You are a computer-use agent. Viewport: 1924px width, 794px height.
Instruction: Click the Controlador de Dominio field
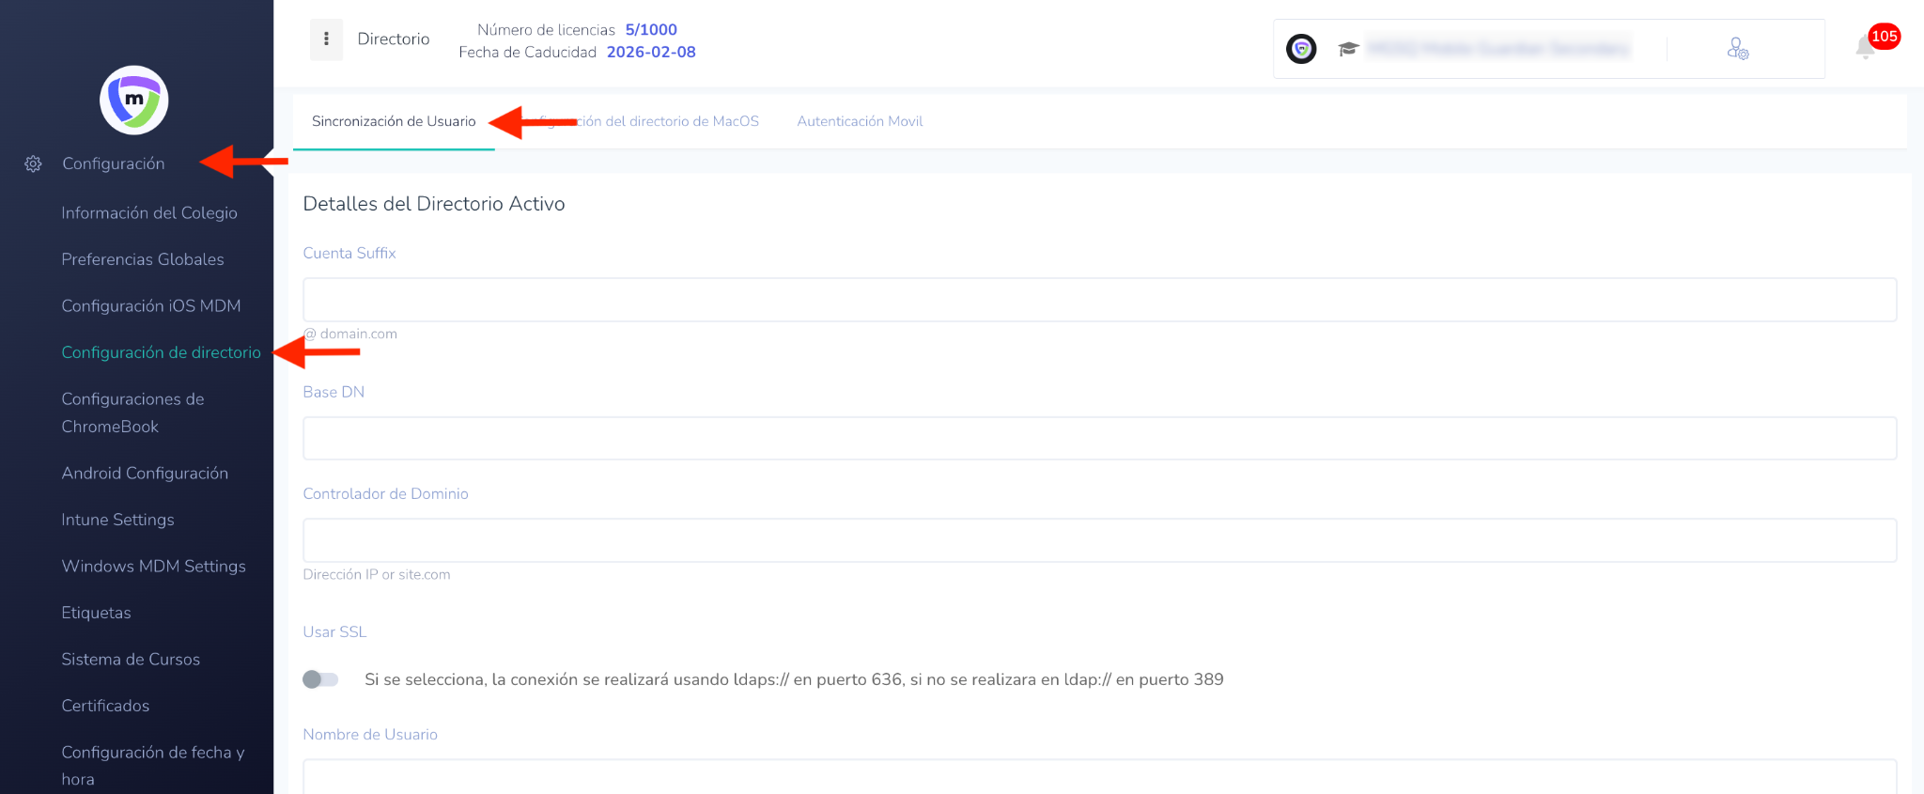[x=1099, y=540]
